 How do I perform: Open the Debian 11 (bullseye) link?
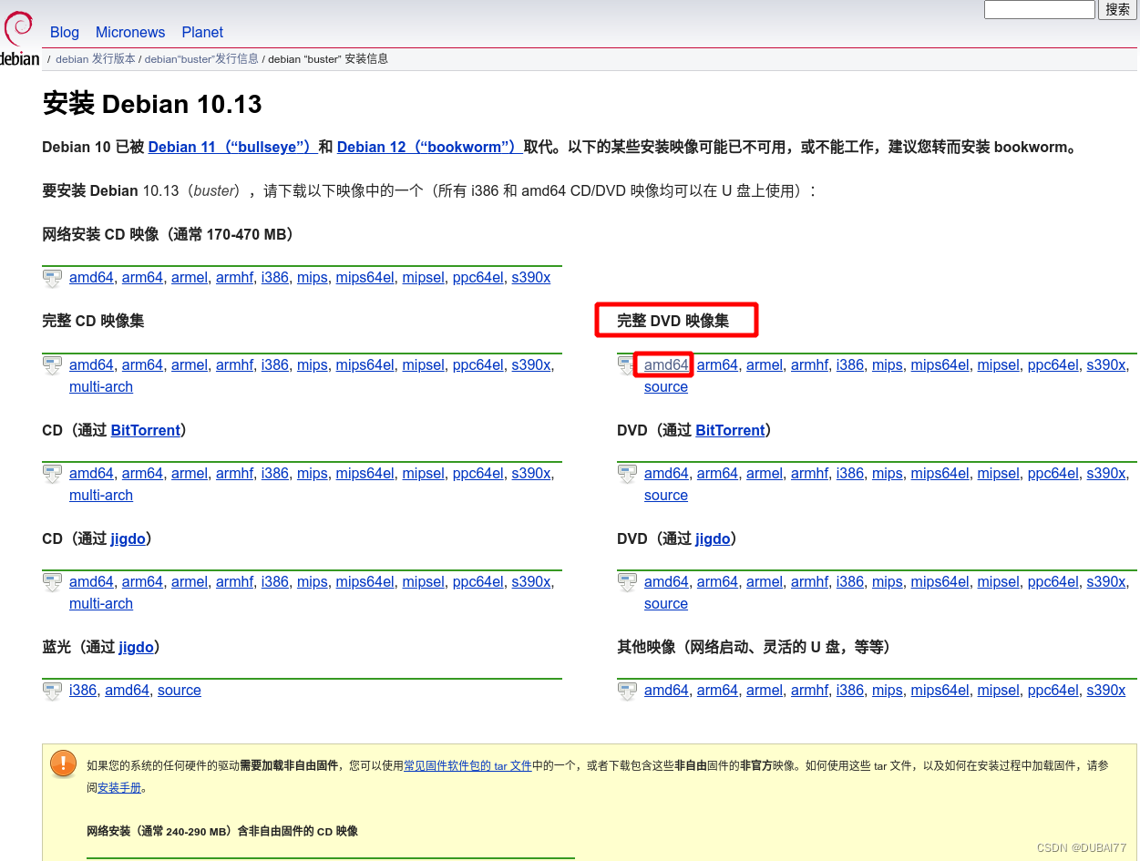click(x=231, y=147)
